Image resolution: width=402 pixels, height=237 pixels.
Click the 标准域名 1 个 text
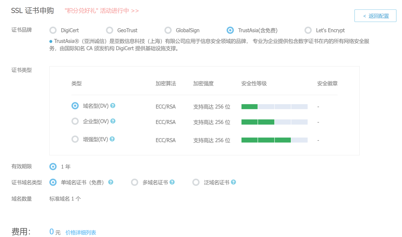pyautogui.click(x=65, y=199)
